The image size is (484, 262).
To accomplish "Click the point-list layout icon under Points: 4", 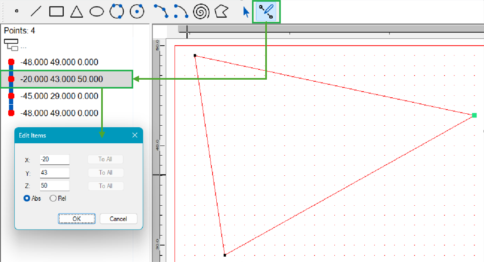I will (11, 45).
